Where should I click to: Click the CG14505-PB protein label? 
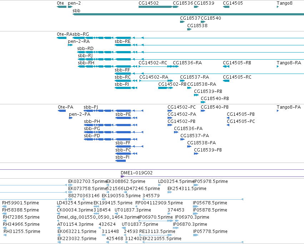(241, 114)
